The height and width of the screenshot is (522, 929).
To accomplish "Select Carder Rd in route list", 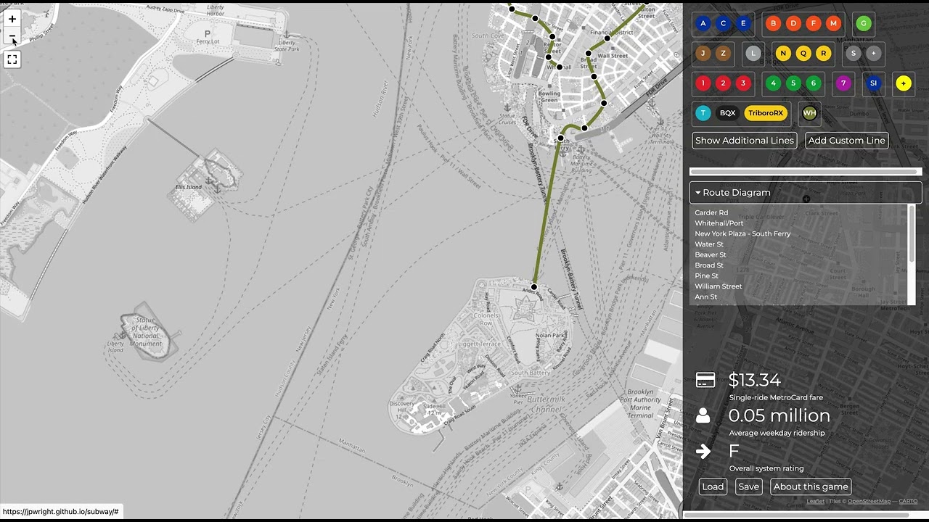I will 711,213.
